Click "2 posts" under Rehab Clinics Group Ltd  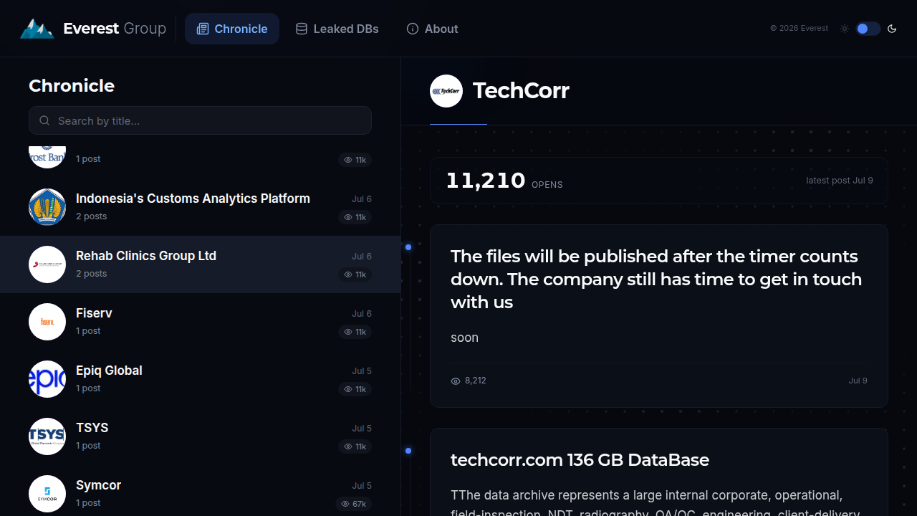(x=92, y=274)
